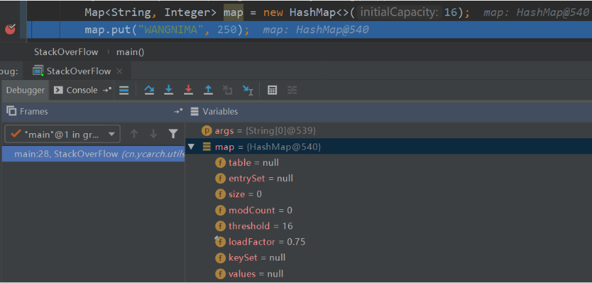Select the values = null field
The height and width of the screenshot is (283, 592).
click(x=389, y=273)
